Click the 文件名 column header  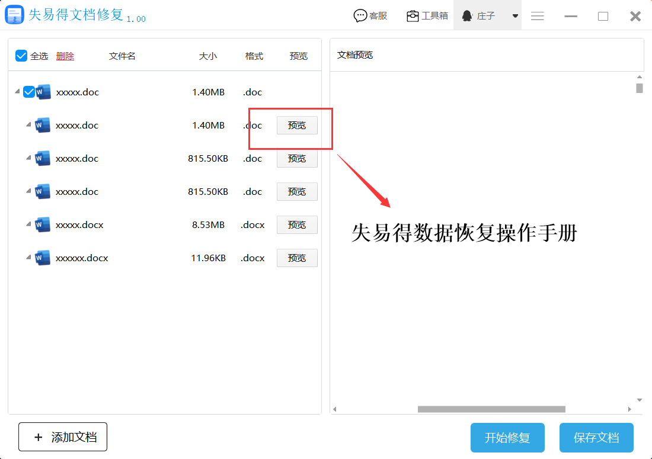[x=122, y=56]
